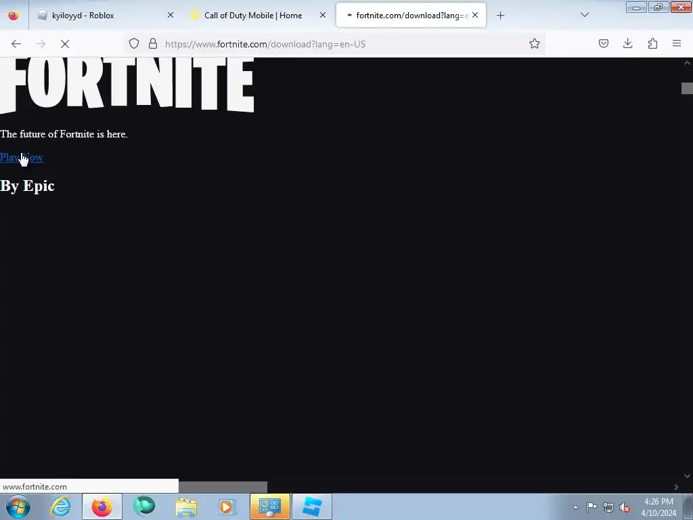
Task: Show hidden system tray icons
Action: click(x=575, y=507)
